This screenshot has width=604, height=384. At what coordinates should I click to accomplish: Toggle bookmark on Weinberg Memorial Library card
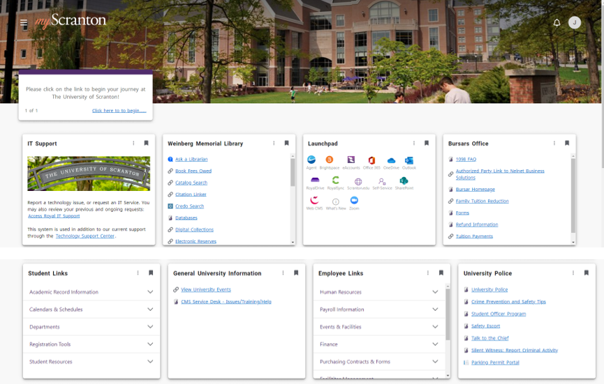286,143
